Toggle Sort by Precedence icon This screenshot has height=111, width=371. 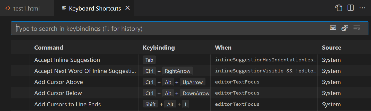click(345, 28)
